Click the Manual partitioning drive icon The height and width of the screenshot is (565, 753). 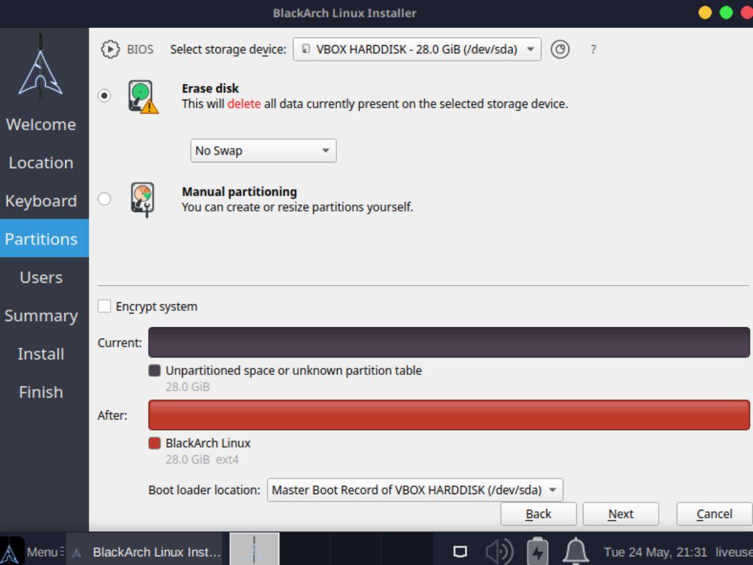141,198
